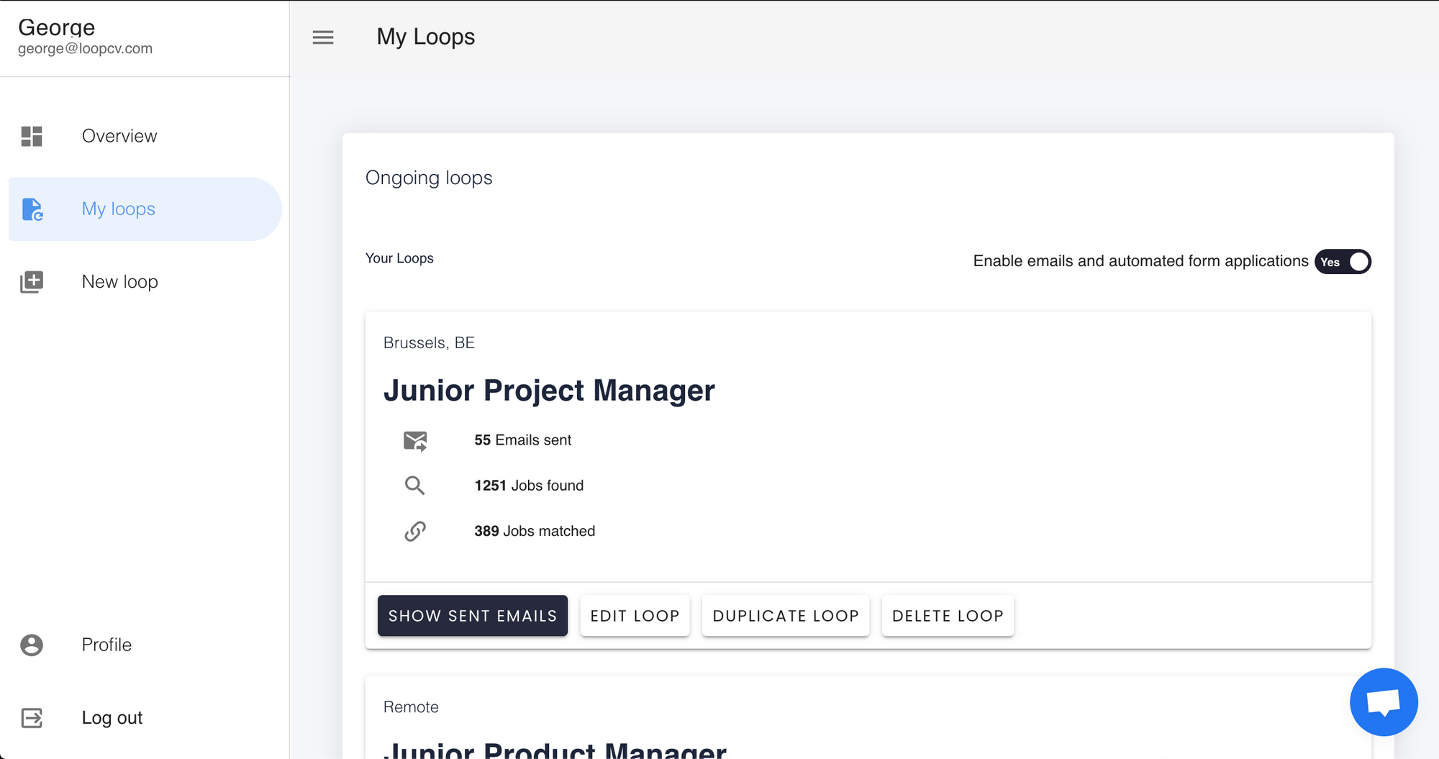This screenshot has width=1439, height=759.
Task: Click the Profile avatar icon
Action: (x=32, y=645)
